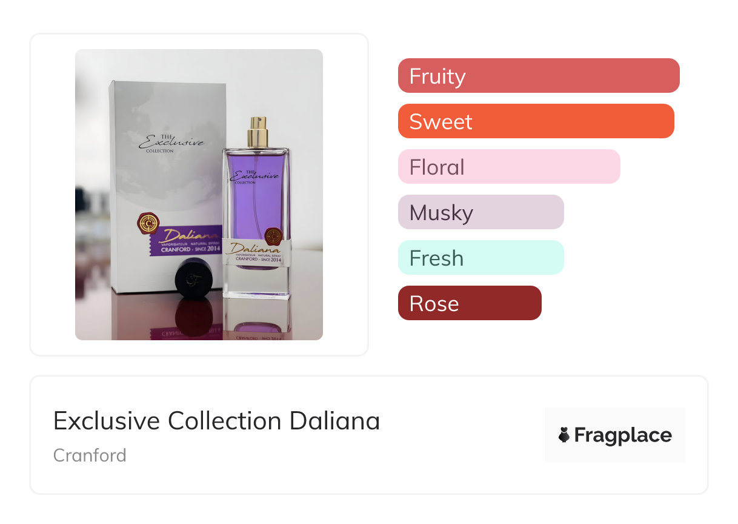Select the Rose accord bar
This screenshot has width=738, height=524.
tap(469, 303)
